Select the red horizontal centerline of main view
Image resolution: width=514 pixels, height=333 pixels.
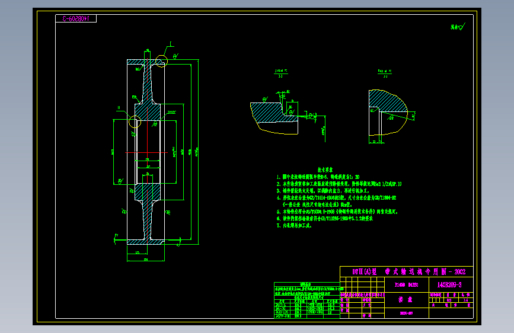click(146, 152)
